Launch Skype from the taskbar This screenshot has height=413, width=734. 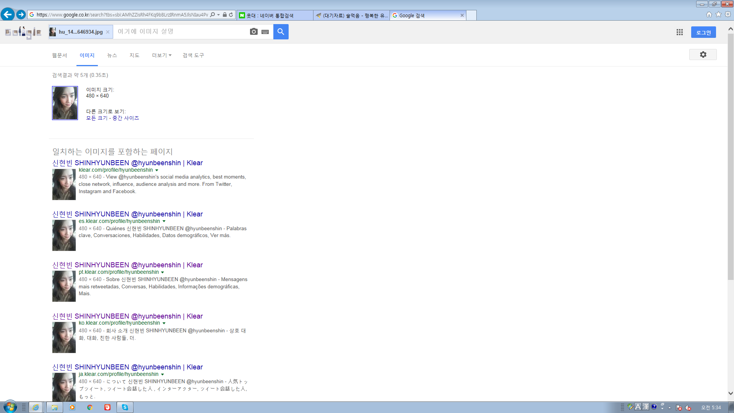pos(125,407)
